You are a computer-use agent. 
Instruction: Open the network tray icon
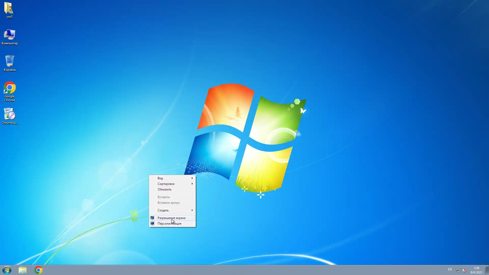(x=458, y=270)
